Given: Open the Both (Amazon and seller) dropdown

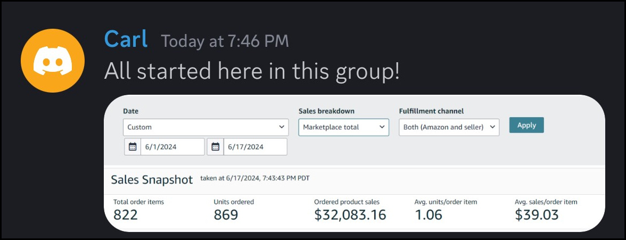Looking at the screenshot, I should [x=449, y=127].
